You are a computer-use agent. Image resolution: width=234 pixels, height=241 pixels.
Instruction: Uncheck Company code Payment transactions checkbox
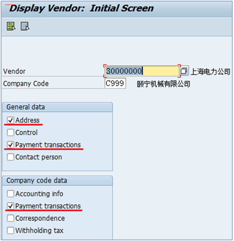click(x=11, y=206)
